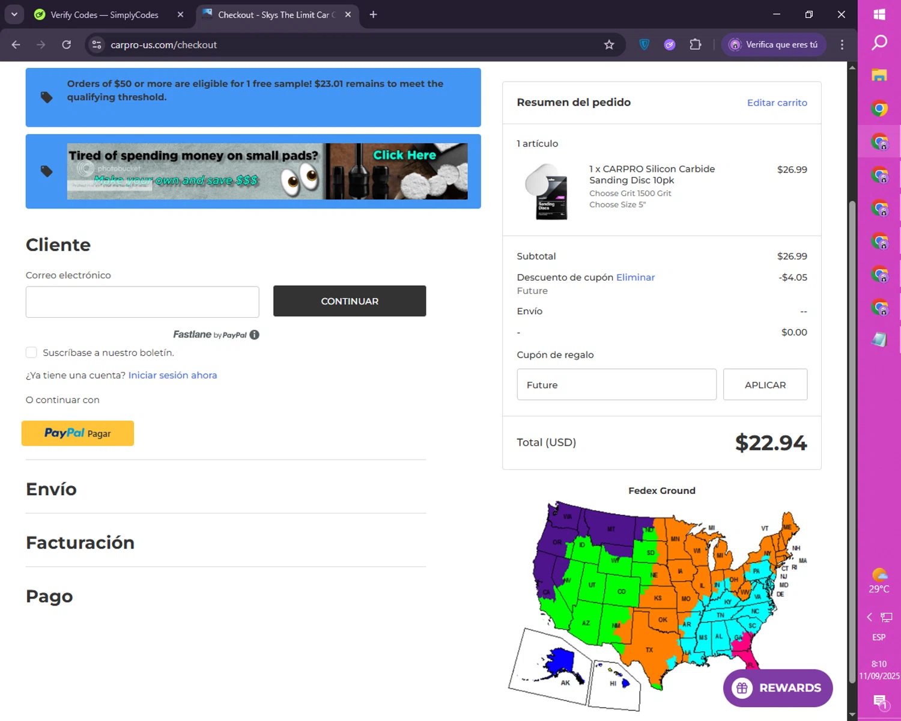Open the clock showing 8:10
Viewport: 901px width, 721px height.
879,670
